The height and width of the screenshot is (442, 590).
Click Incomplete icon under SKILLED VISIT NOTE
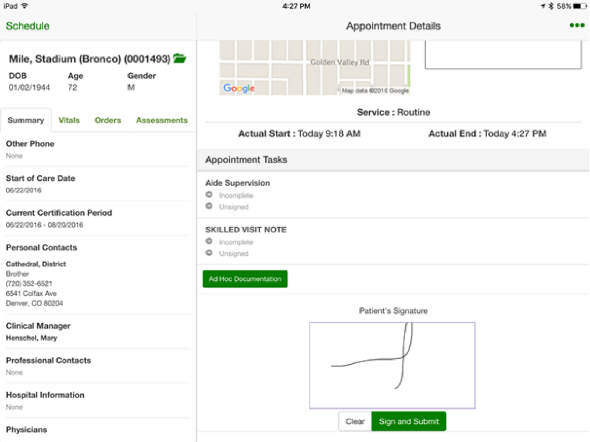209,242
